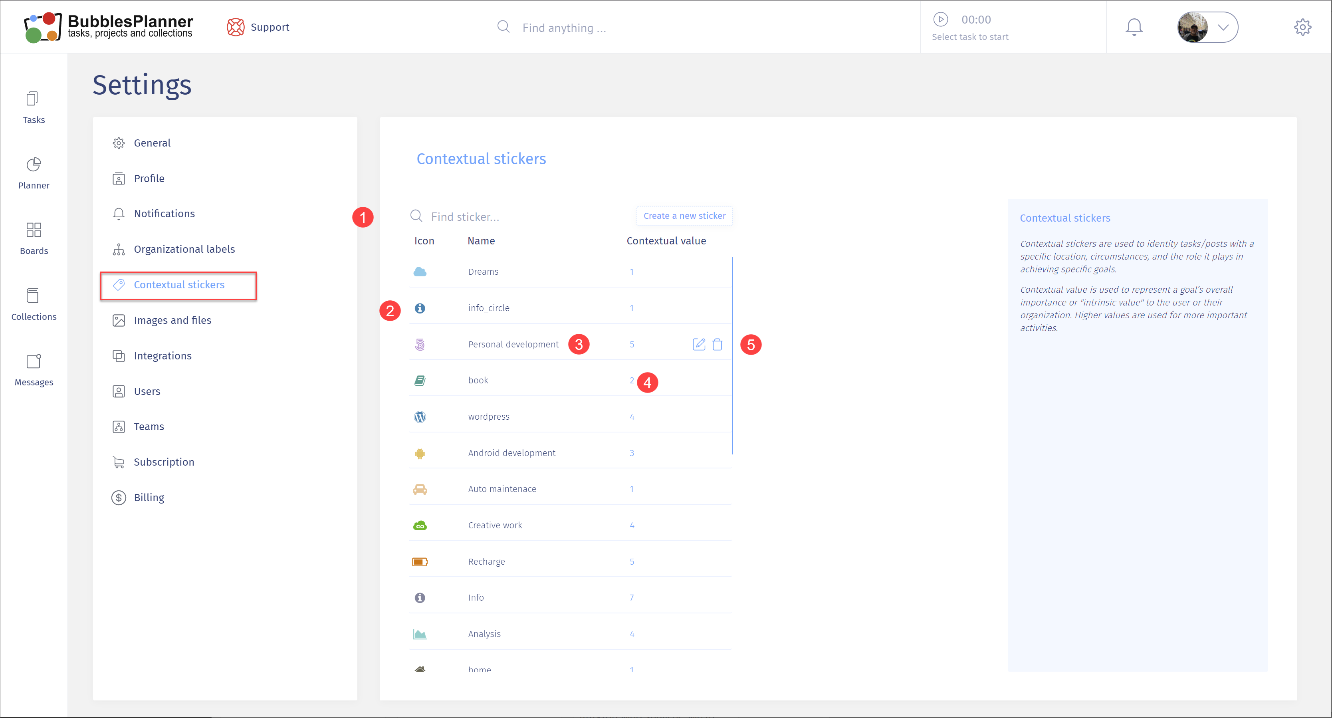Click the book sticker icon
This screenshot has width=1332, height=718.
(x=419, y=380)
